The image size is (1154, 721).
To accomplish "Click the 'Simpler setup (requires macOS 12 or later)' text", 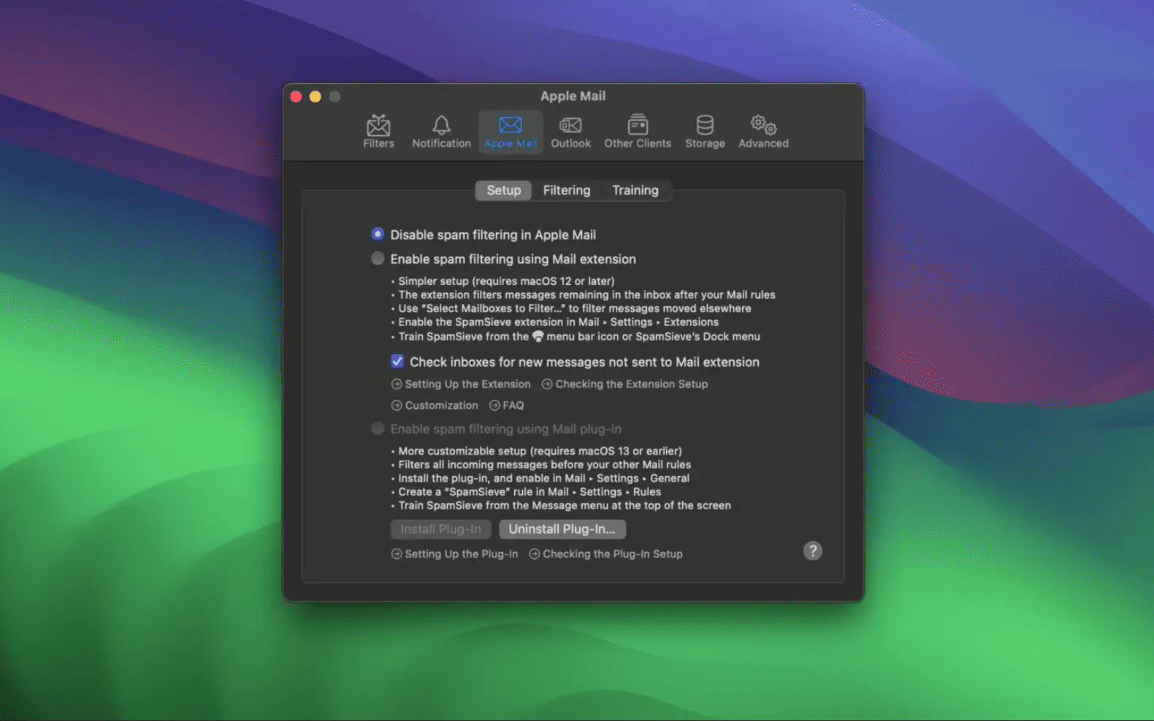I will [506, 281].
